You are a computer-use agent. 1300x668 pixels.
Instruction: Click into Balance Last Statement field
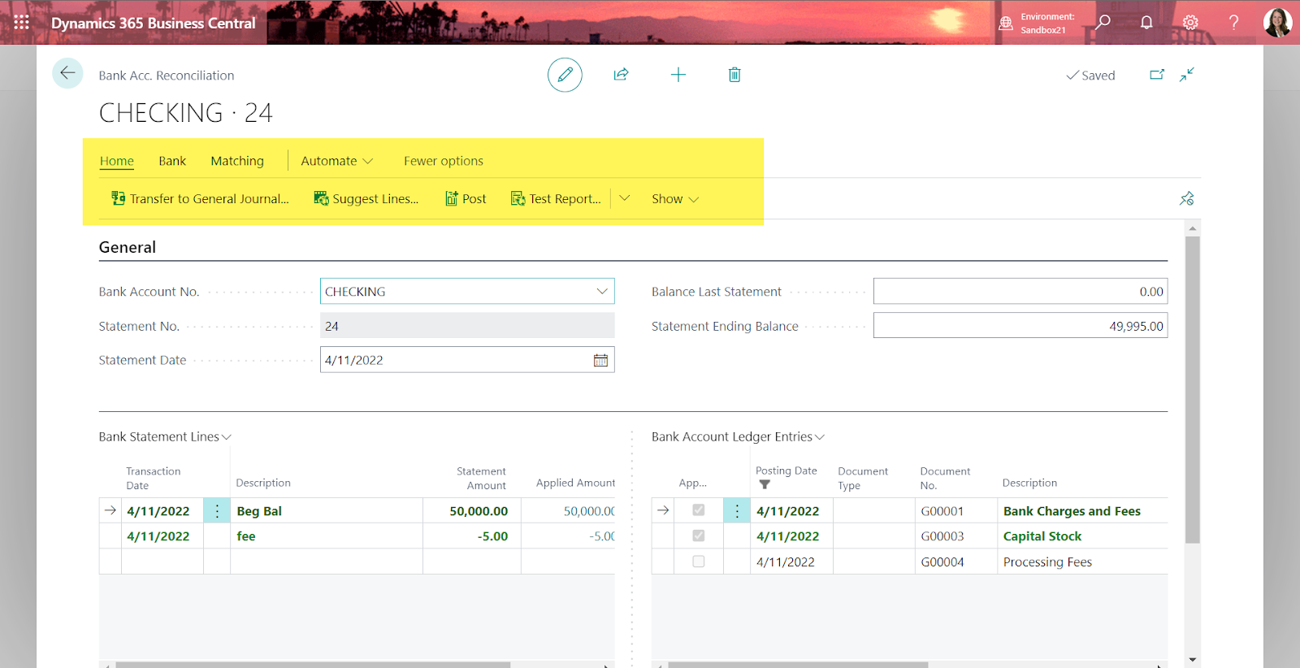pyautogui.click(x=1020, y=291)
